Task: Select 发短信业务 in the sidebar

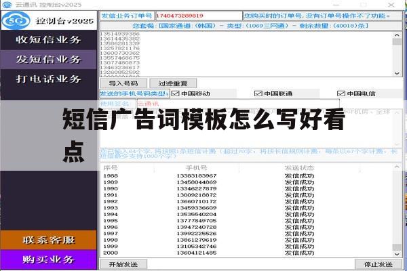Action: (49, 60)
